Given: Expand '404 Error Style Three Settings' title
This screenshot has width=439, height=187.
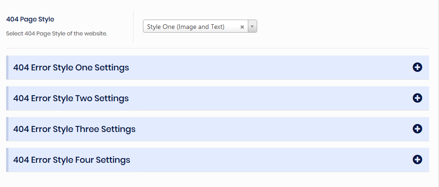Looking at the screenshot, I should [x=74, y=129].
